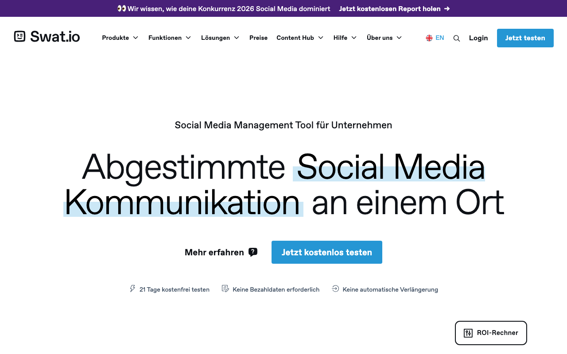Click the lightning bolt trial icon

[132, 289]
